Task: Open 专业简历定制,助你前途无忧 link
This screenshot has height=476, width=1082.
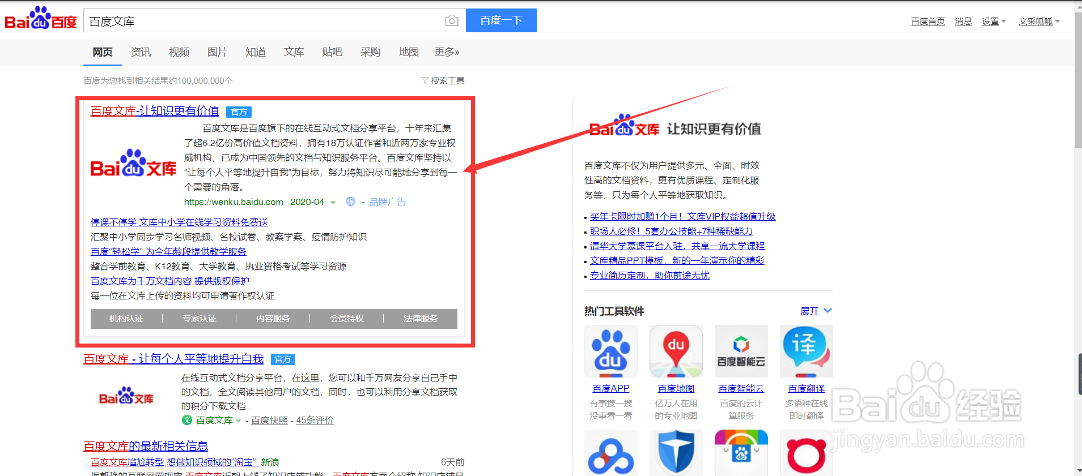Action: point(650,275)
